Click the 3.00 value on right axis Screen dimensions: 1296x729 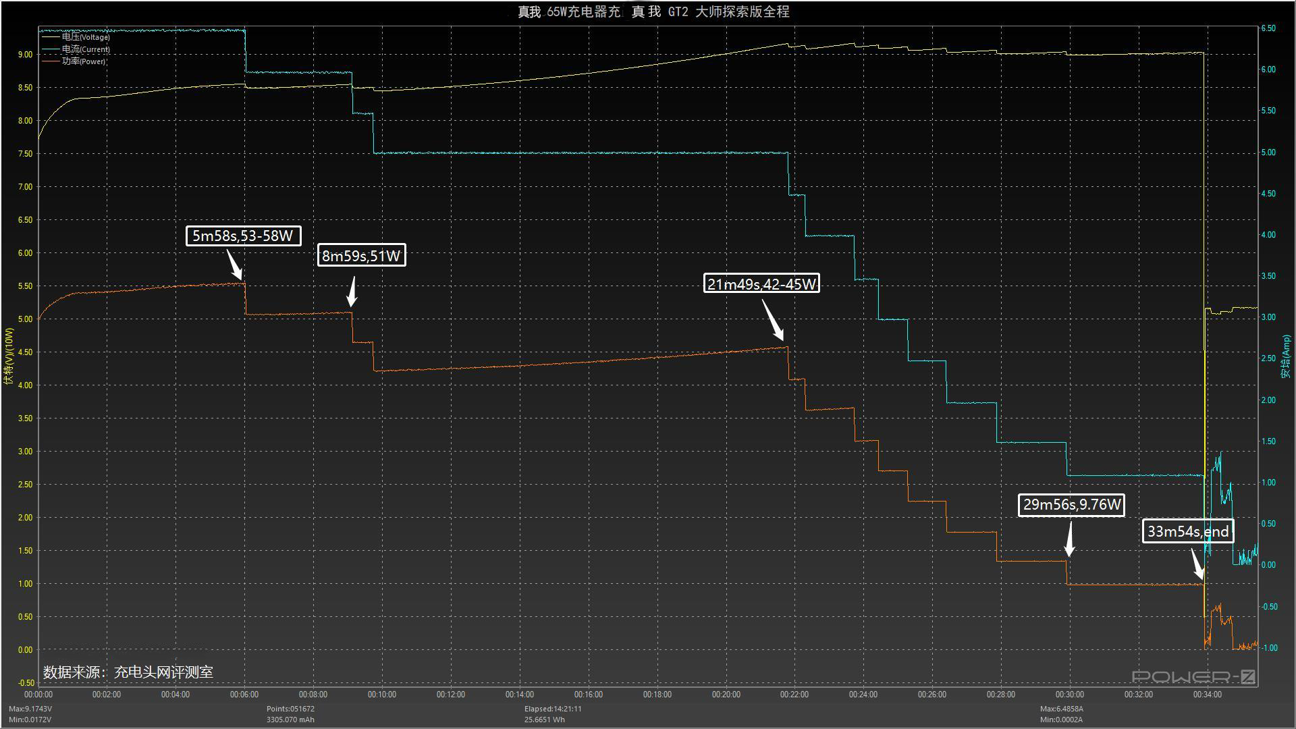[1268, 317]
